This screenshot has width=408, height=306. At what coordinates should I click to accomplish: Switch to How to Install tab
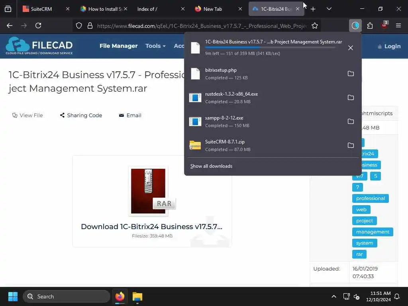point(104,9)
